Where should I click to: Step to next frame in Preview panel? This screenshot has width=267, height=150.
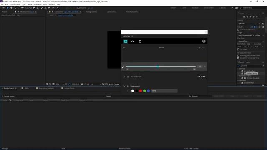pyautogui.click(x=254, y=17)
